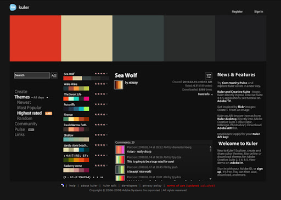Click '4 stars - really sharp' comment text
Viewport: 281px width, 200px height.
(139, 151)
